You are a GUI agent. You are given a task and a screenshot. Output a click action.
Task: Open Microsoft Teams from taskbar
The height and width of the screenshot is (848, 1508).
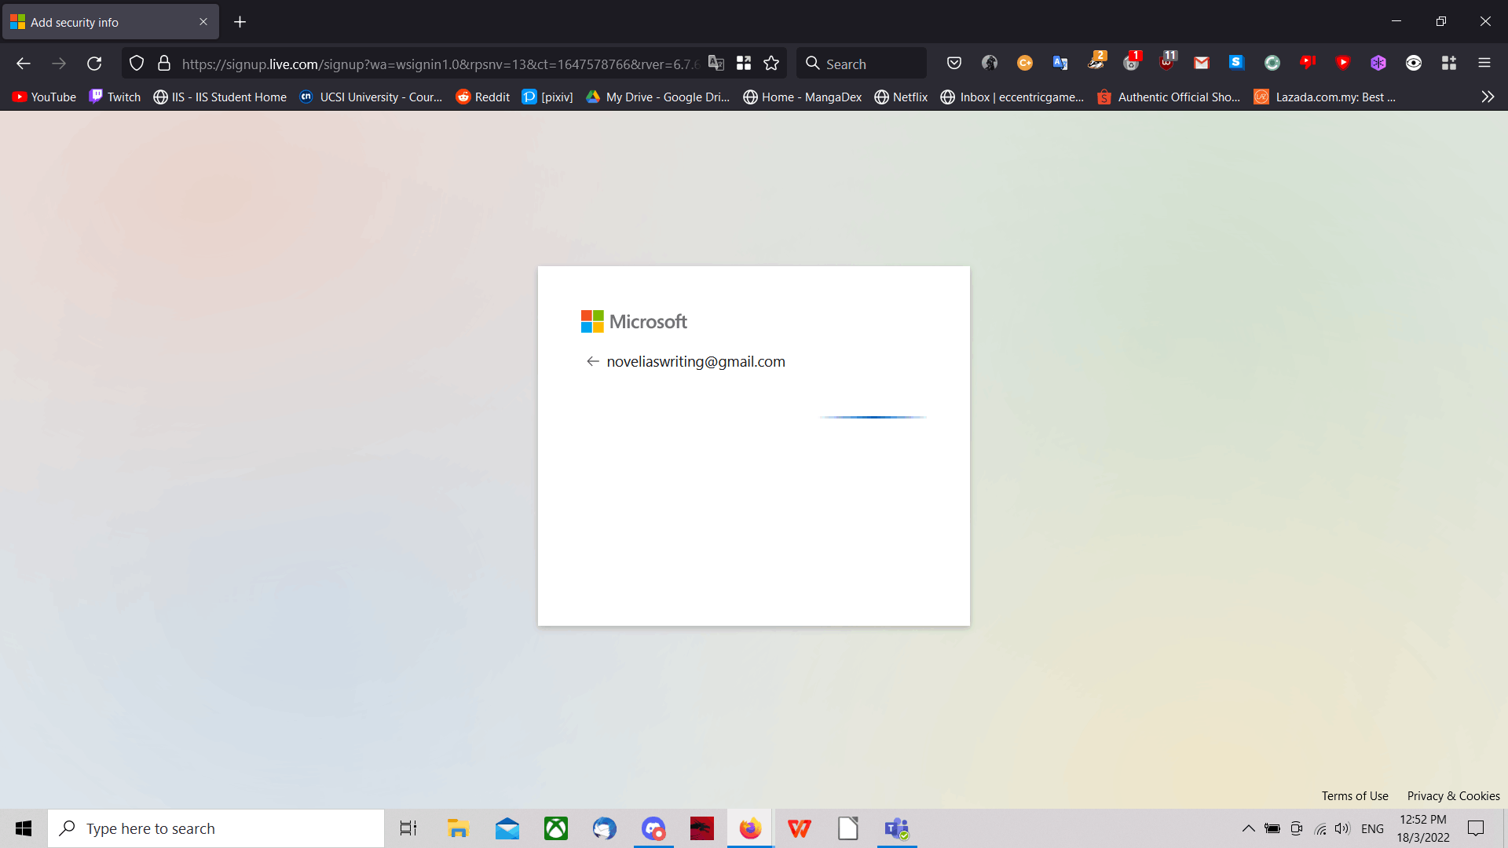point(896,828)
